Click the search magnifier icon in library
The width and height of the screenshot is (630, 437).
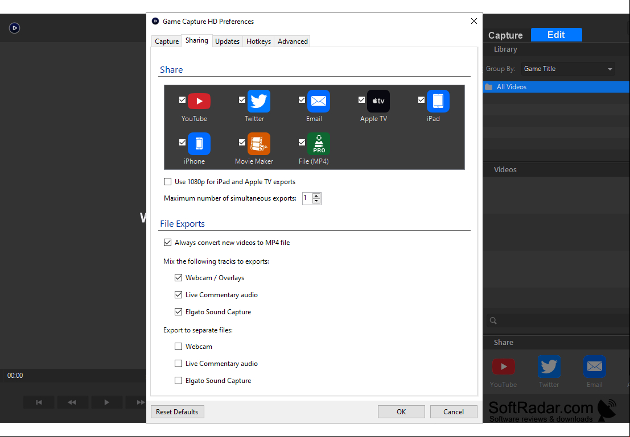[493, 321]
